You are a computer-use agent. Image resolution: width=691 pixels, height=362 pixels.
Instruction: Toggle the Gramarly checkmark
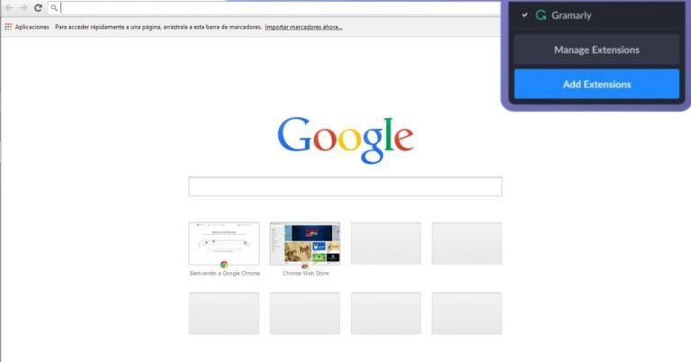525,15
